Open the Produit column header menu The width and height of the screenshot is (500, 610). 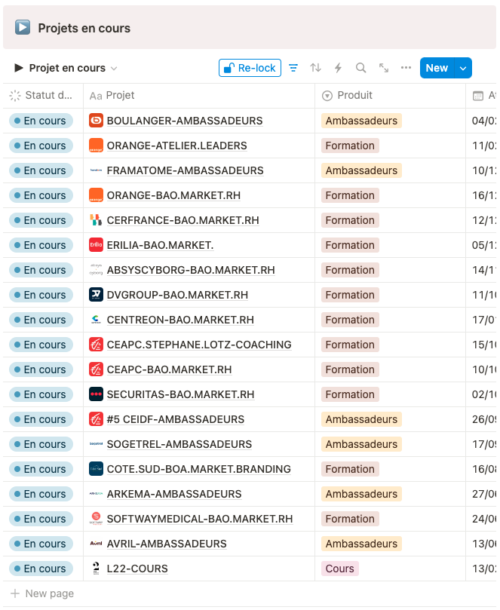click(x=391, y=96)
